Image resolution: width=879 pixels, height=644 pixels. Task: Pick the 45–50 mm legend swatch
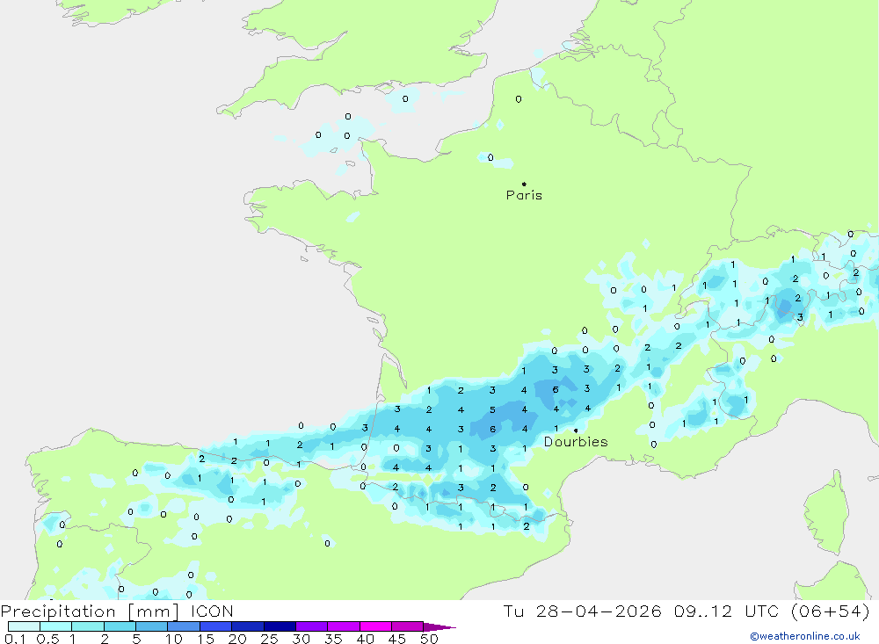coord(407,626)
